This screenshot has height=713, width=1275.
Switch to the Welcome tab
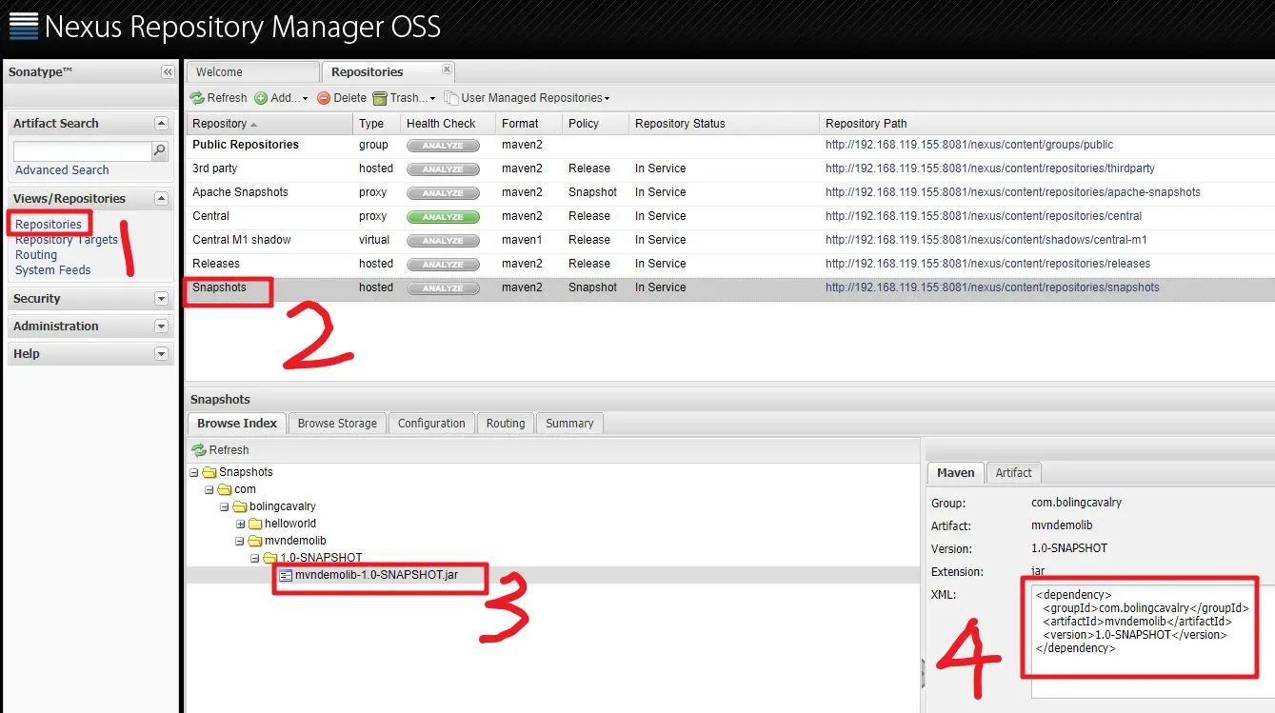pyautogui.click(x=252, y=72)
